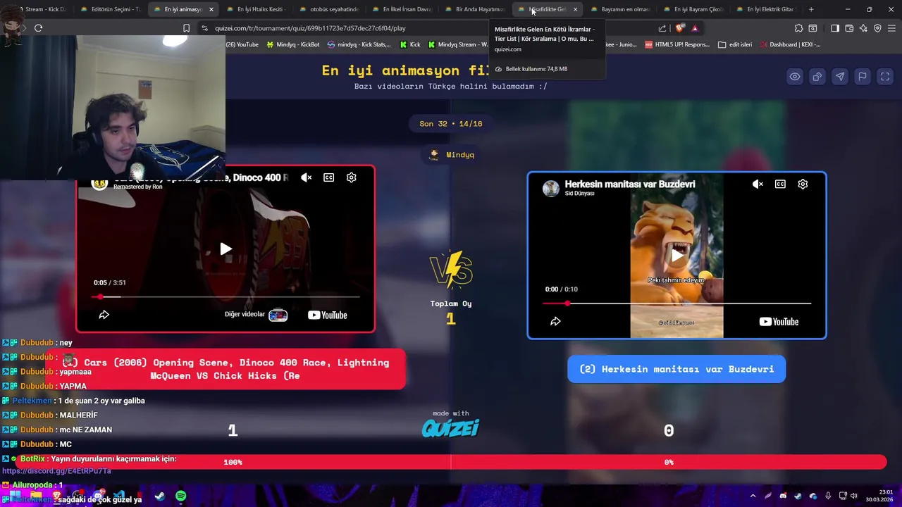Open the (26) YouTube bookmark
Screen dimensions: 902x507
click(242, 44)
